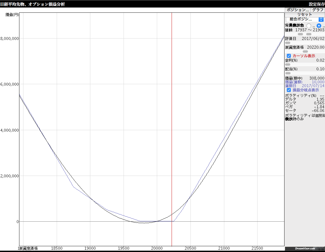325x252 pixels.
Task: Select the first 背景表示色 radio button
Action: tap(309, 25)
